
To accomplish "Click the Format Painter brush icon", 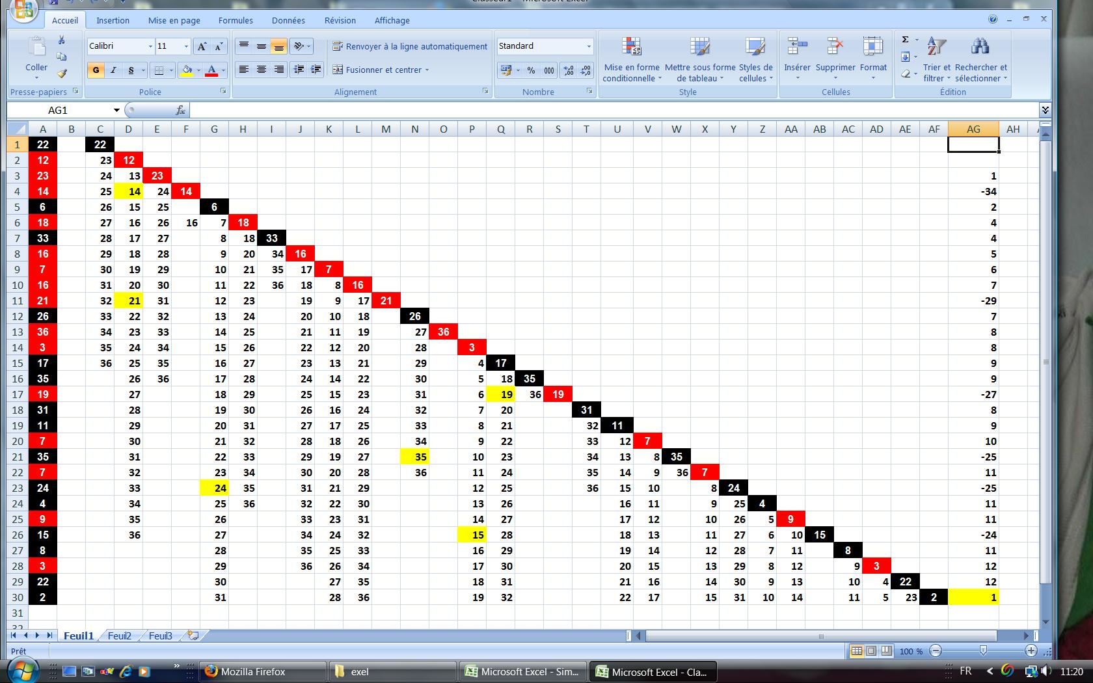I will [62, 74].
